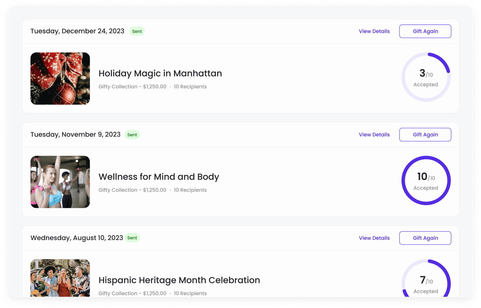This screenshot has width=481, height=308.
Task: Click the fitness class thumbnail image
Action: point(60,182)
